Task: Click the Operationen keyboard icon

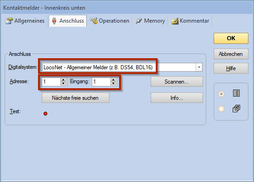Action: (x=94, y=21)
